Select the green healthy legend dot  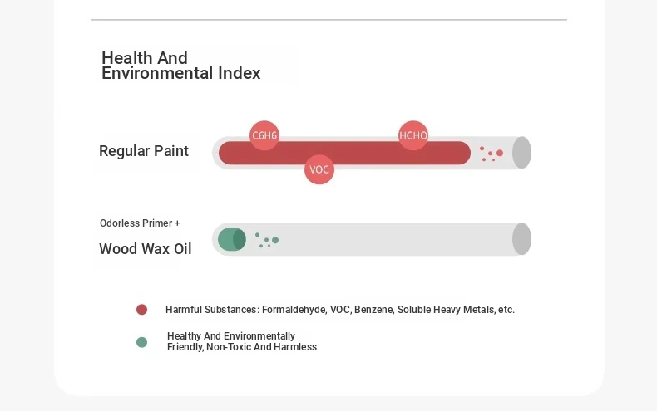click(141, 342)
